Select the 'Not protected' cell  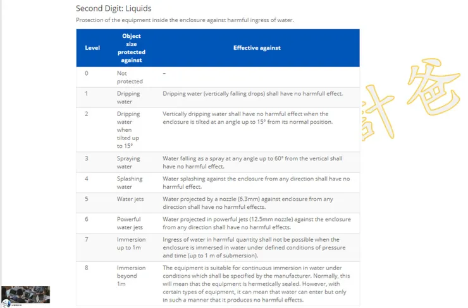point(130,77)
